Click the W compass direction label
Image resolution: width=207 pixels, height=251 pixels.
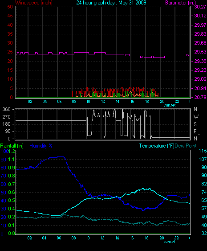coord(196,116)
